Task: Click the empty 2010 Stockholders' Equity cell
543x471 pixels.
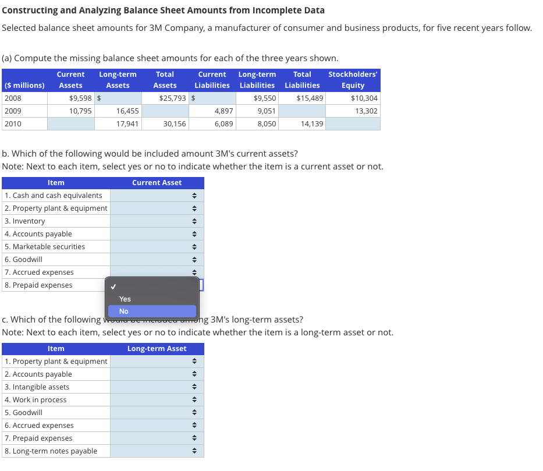Action: point(353,123)
